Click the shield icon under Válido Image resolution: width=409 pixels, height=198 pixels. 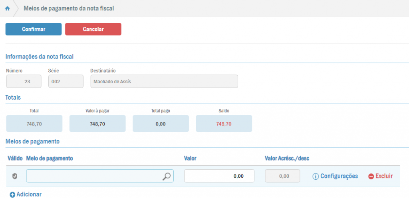15,176
